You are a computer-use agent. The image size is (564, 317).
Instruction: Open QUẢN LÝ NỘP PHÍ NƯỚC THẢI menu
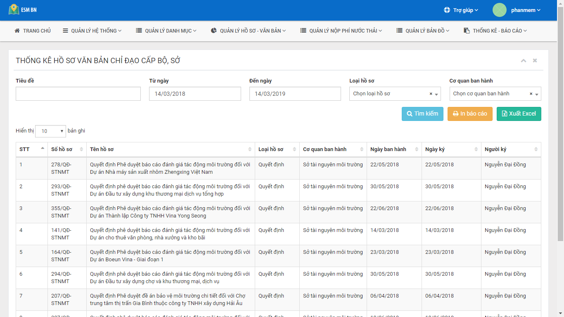341,31
